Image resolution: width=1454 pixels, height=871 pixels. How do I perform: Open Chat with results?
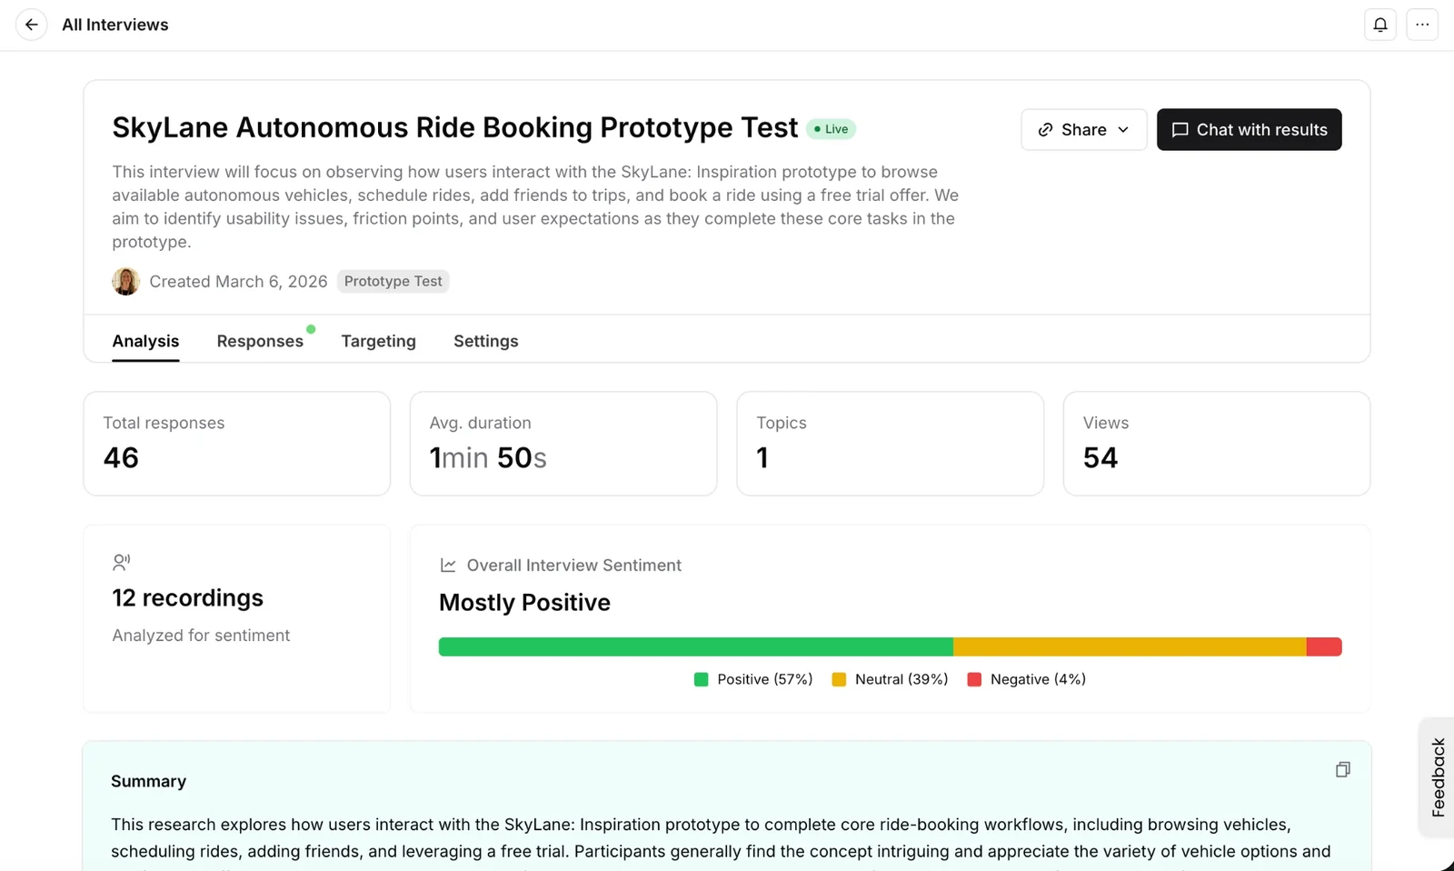[x=1249, y=130]
